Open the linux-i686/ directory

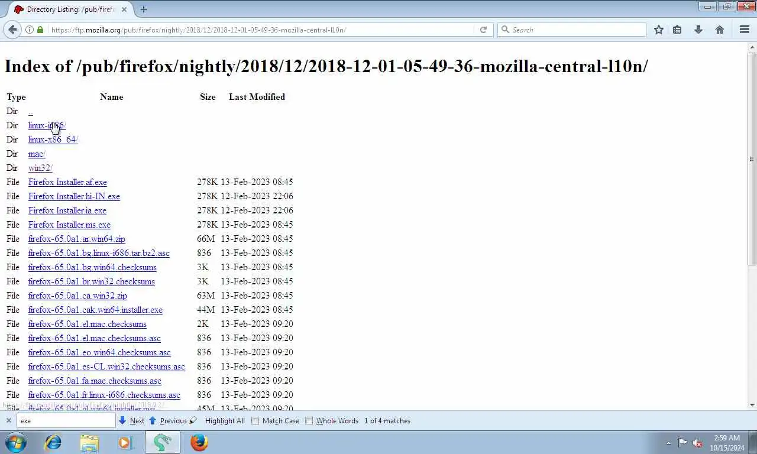(47, 125)
